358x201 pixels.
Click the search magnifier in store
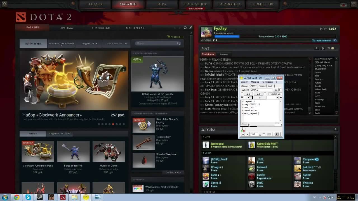[178, 44]
